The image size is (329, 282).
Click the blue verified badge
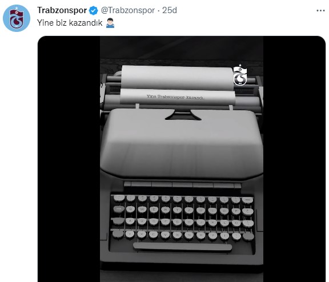click(x=93, y=10)
